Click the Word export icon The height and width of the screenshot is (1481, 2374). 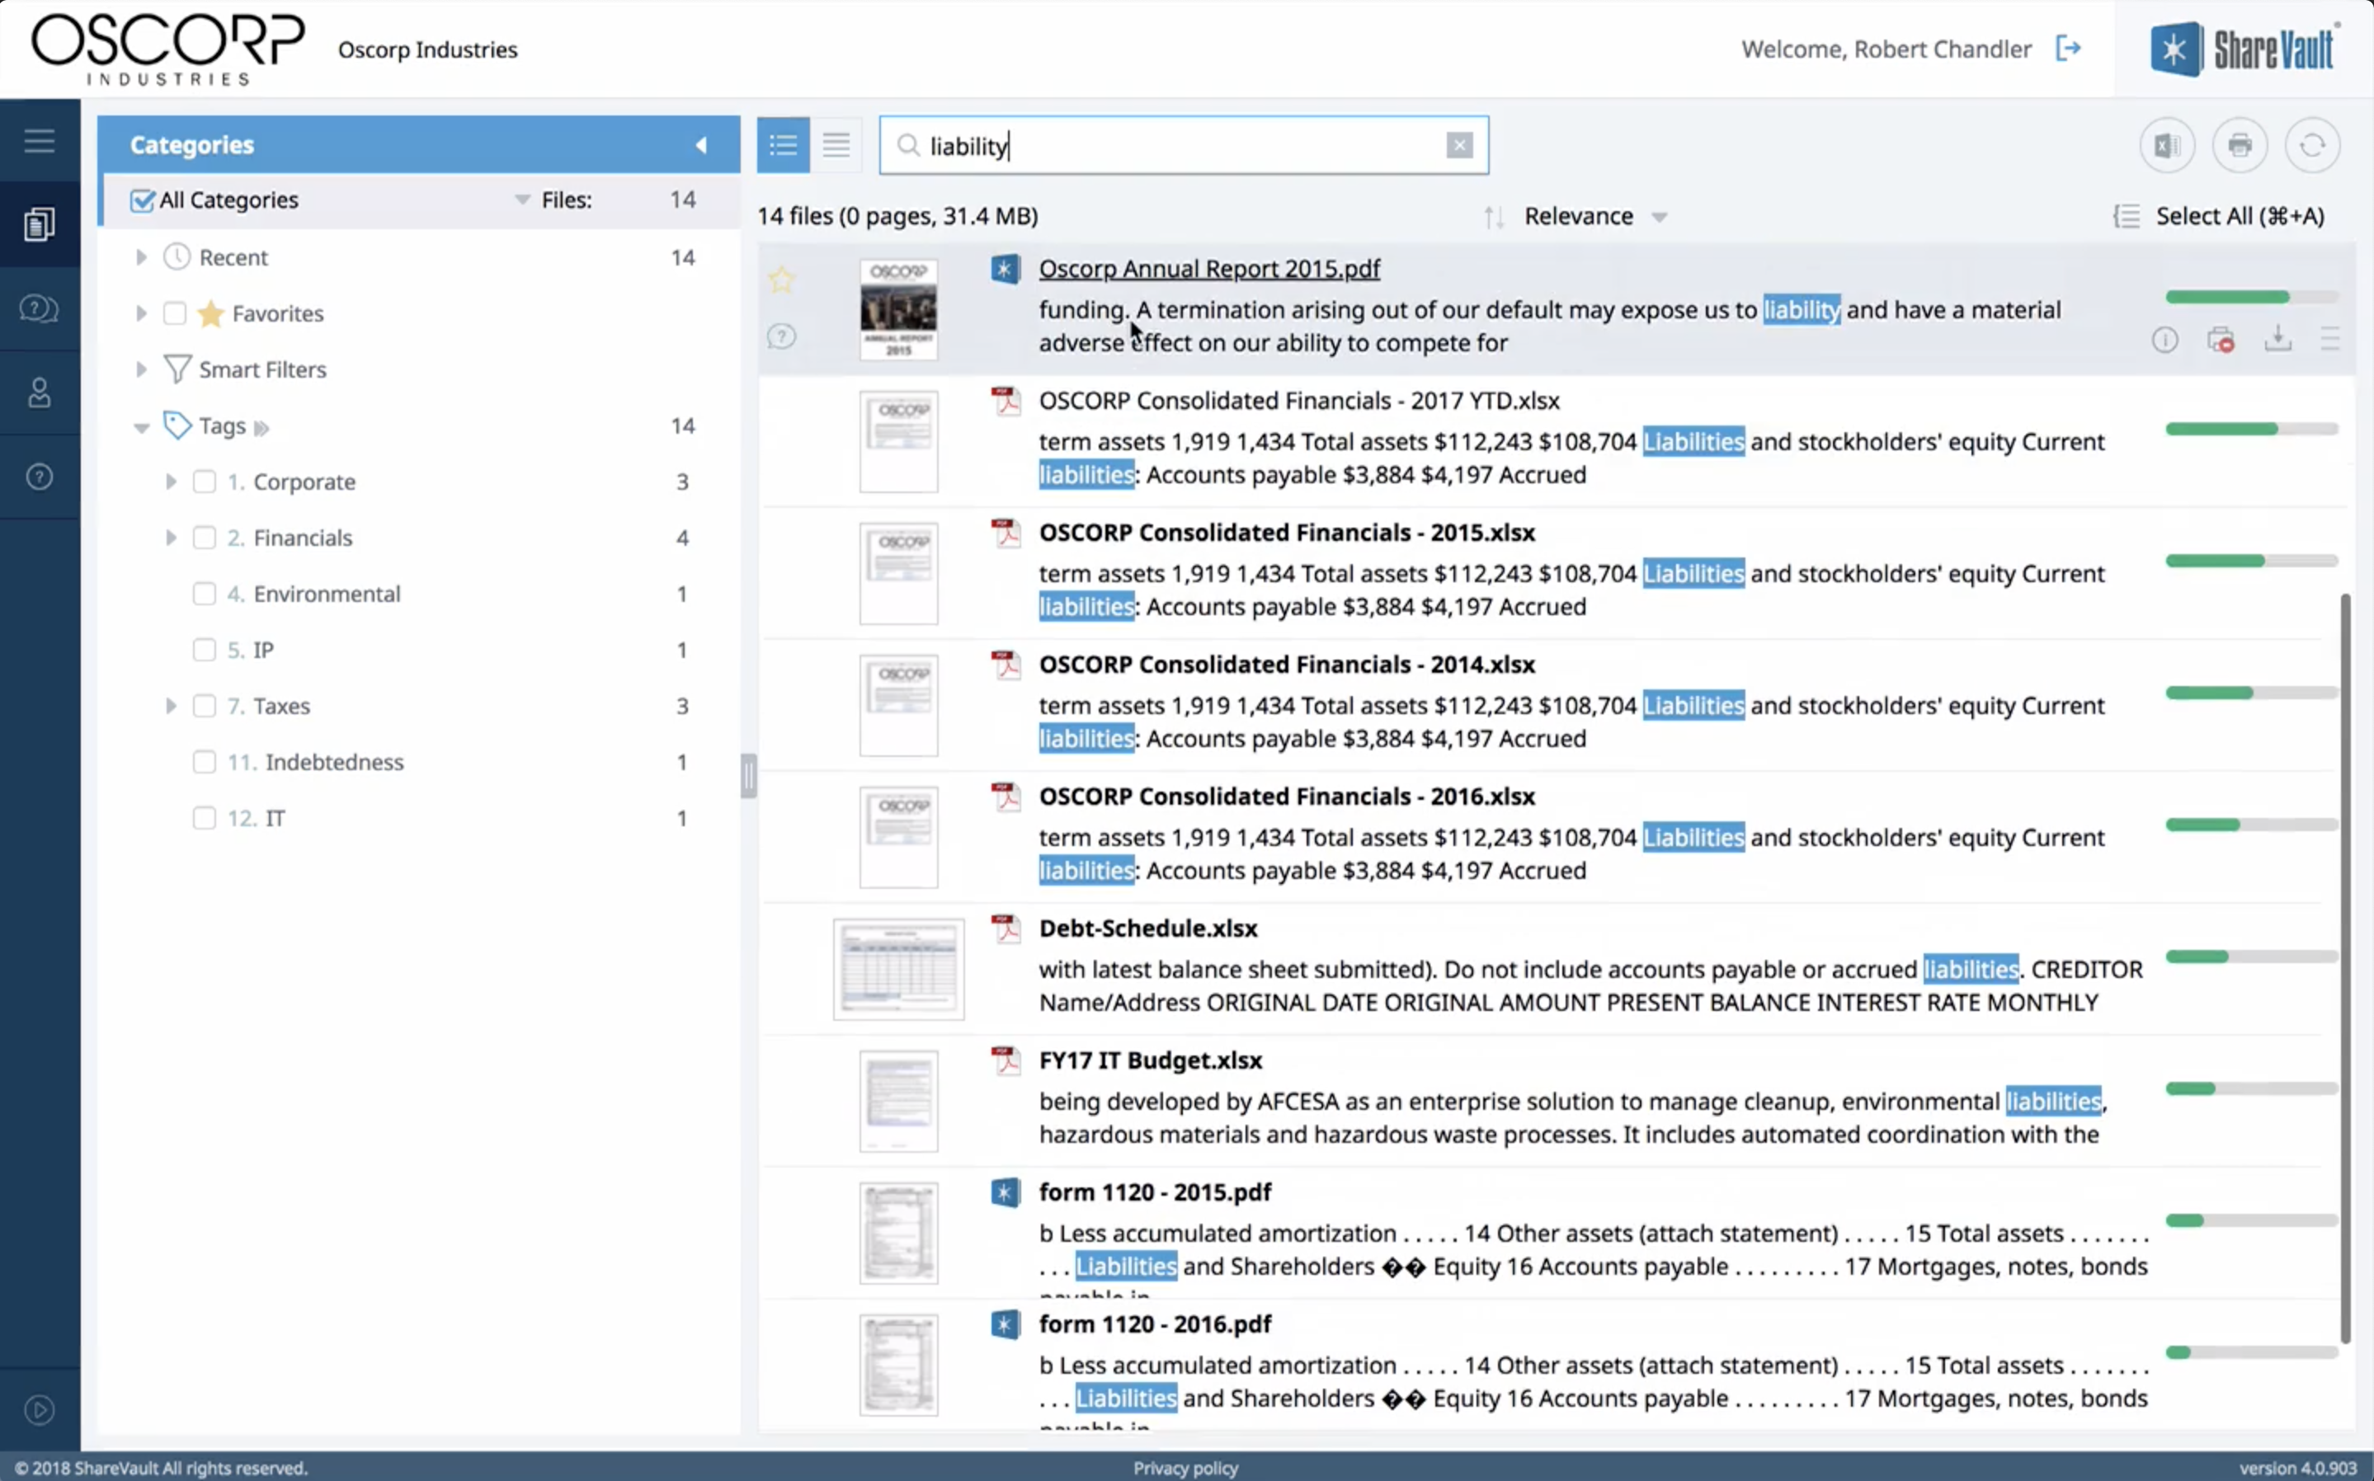[x=2164, y=145]
